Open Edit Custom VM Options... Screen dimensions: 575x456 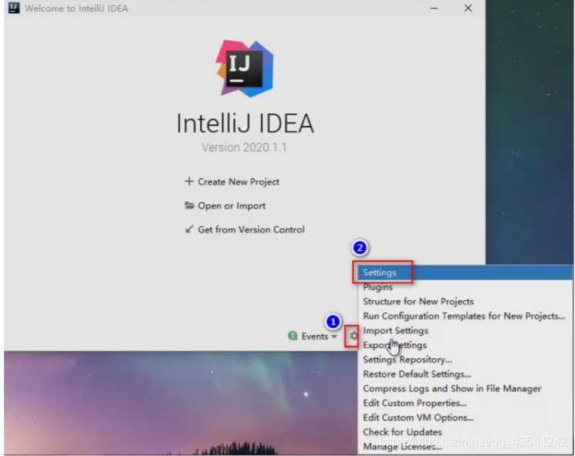pyautogui.click(x=465, y=417)
